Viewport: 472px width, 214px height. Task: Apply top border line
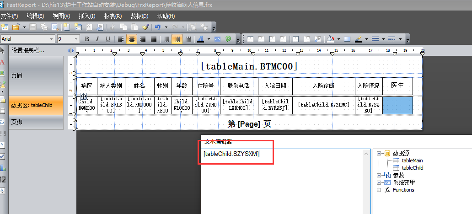point(251,39)
